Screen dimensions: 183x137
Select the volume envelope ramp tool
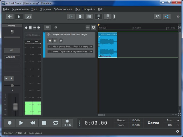[28, 17]
